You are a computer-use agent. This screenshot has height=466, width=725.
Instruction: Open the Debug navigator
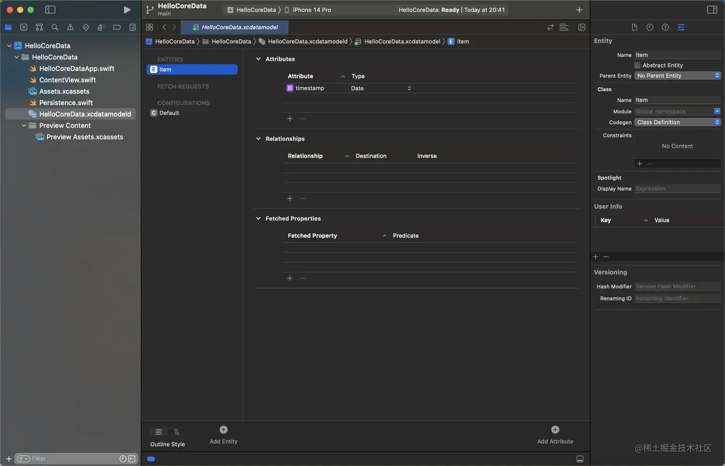click(101, 27)
